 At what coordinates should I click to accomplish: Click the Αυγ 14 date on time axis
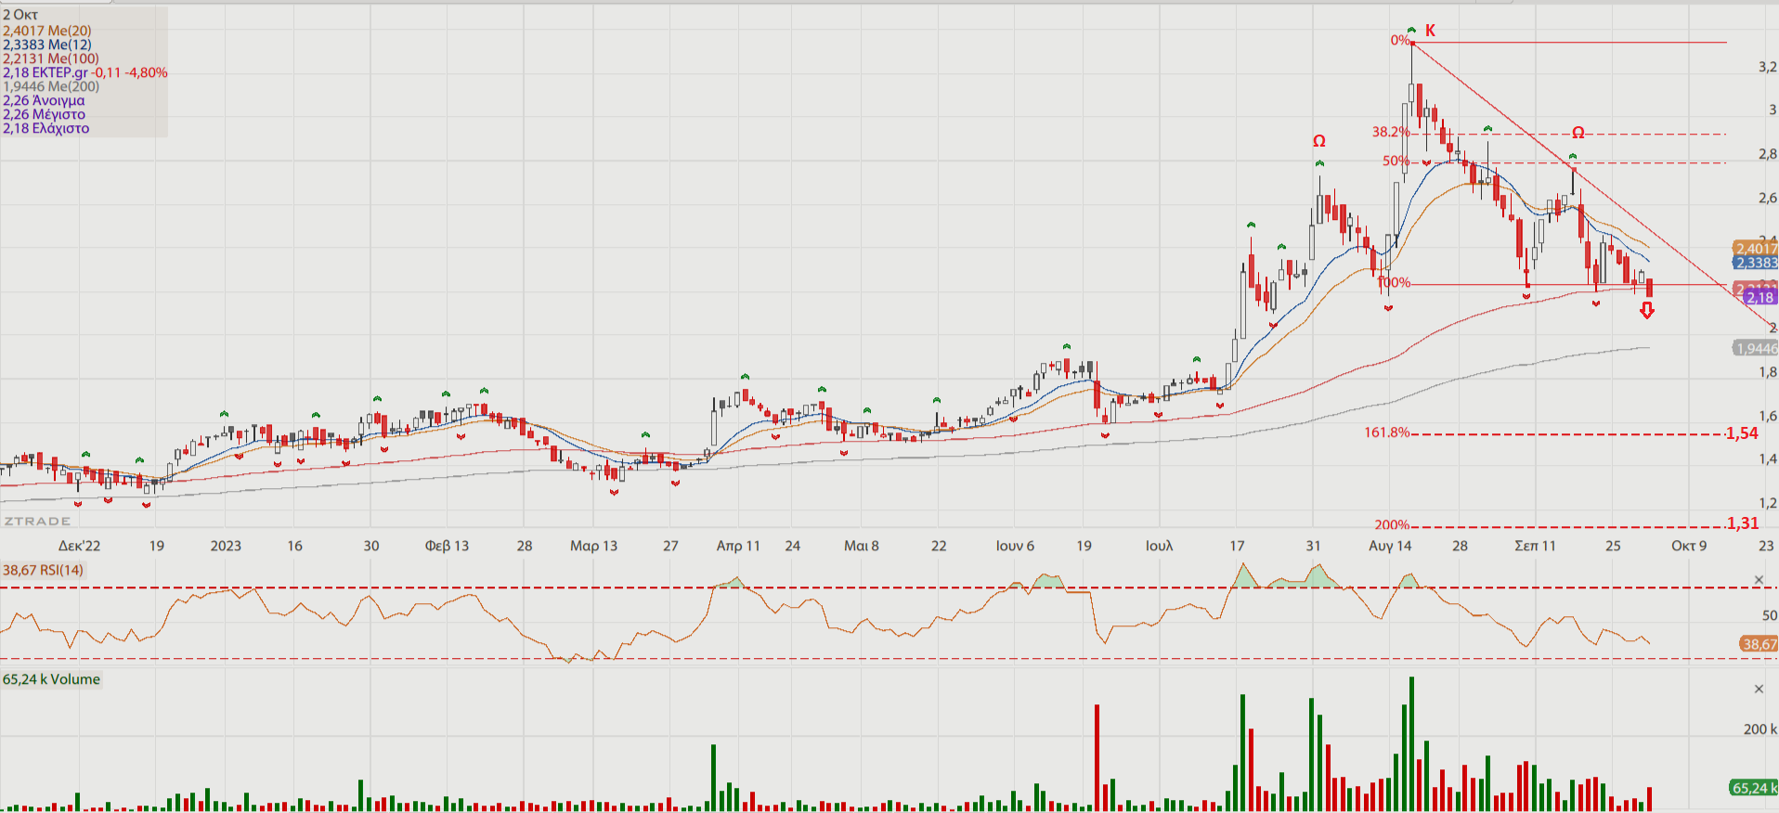point(1389,546)
